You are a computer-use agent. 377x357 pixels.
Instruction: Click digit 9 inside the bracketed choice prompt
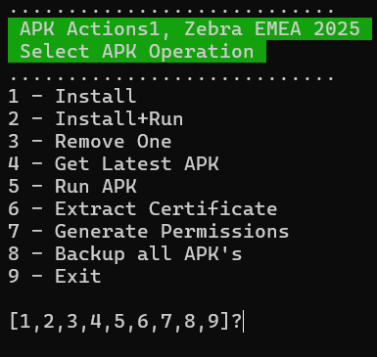pos(213,321)
